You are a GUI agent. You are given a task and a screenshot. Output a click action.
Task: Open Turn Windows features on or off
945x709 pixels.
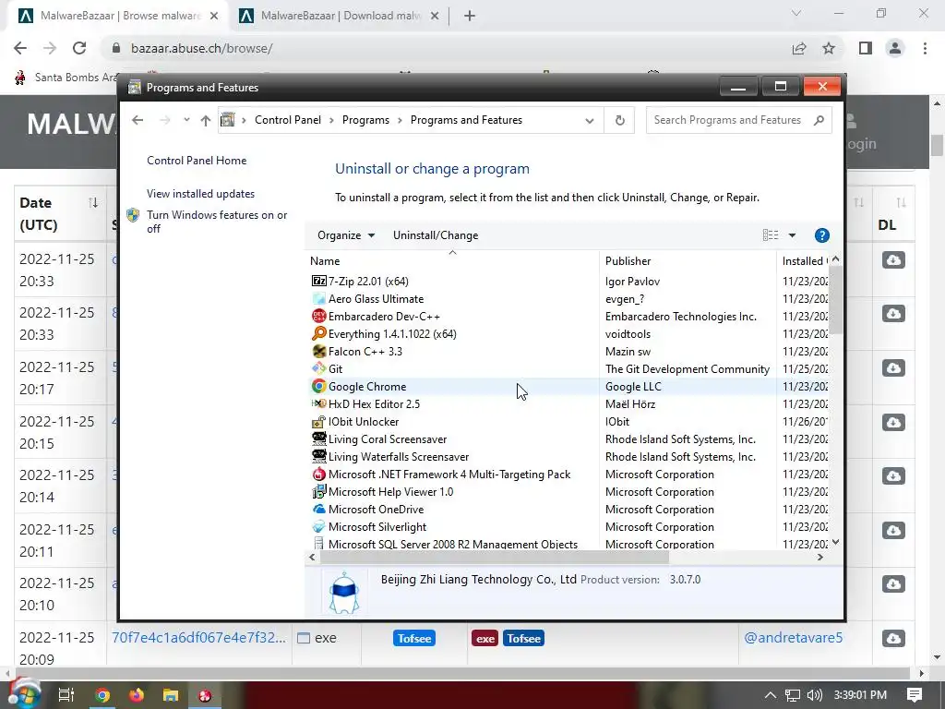217,222
